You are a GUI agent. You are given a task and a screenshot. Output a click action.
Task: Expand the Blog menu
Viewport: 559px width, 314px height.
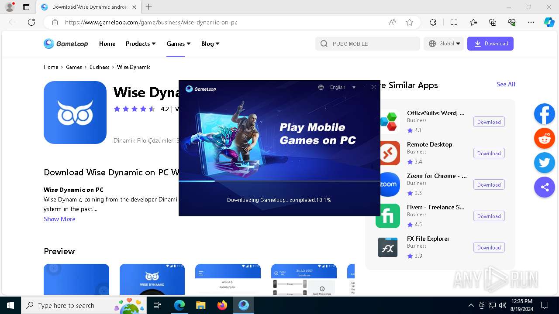coord(210,44)
